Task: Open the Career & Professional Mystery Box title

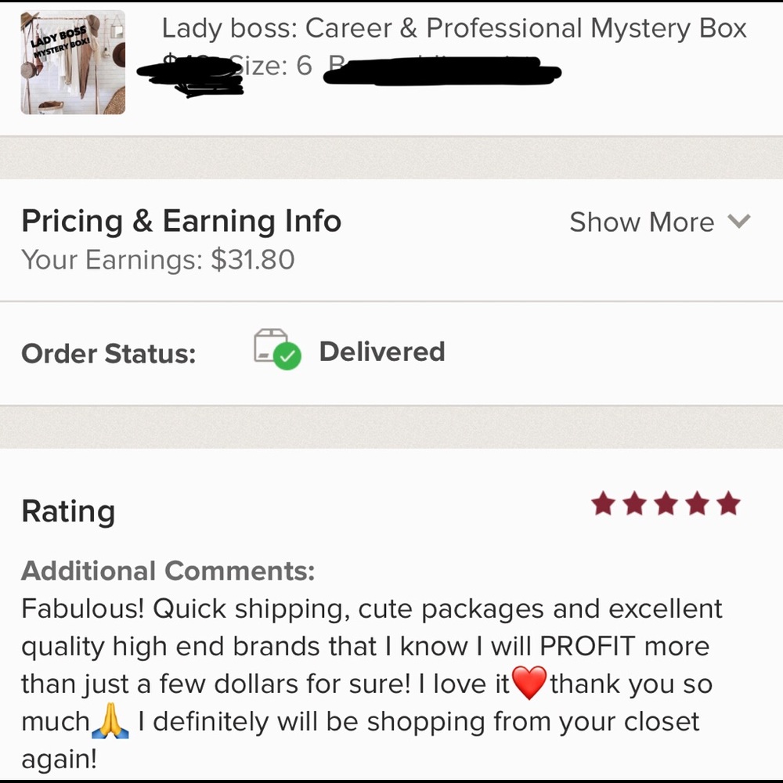Action: click(x=454, y=29)
